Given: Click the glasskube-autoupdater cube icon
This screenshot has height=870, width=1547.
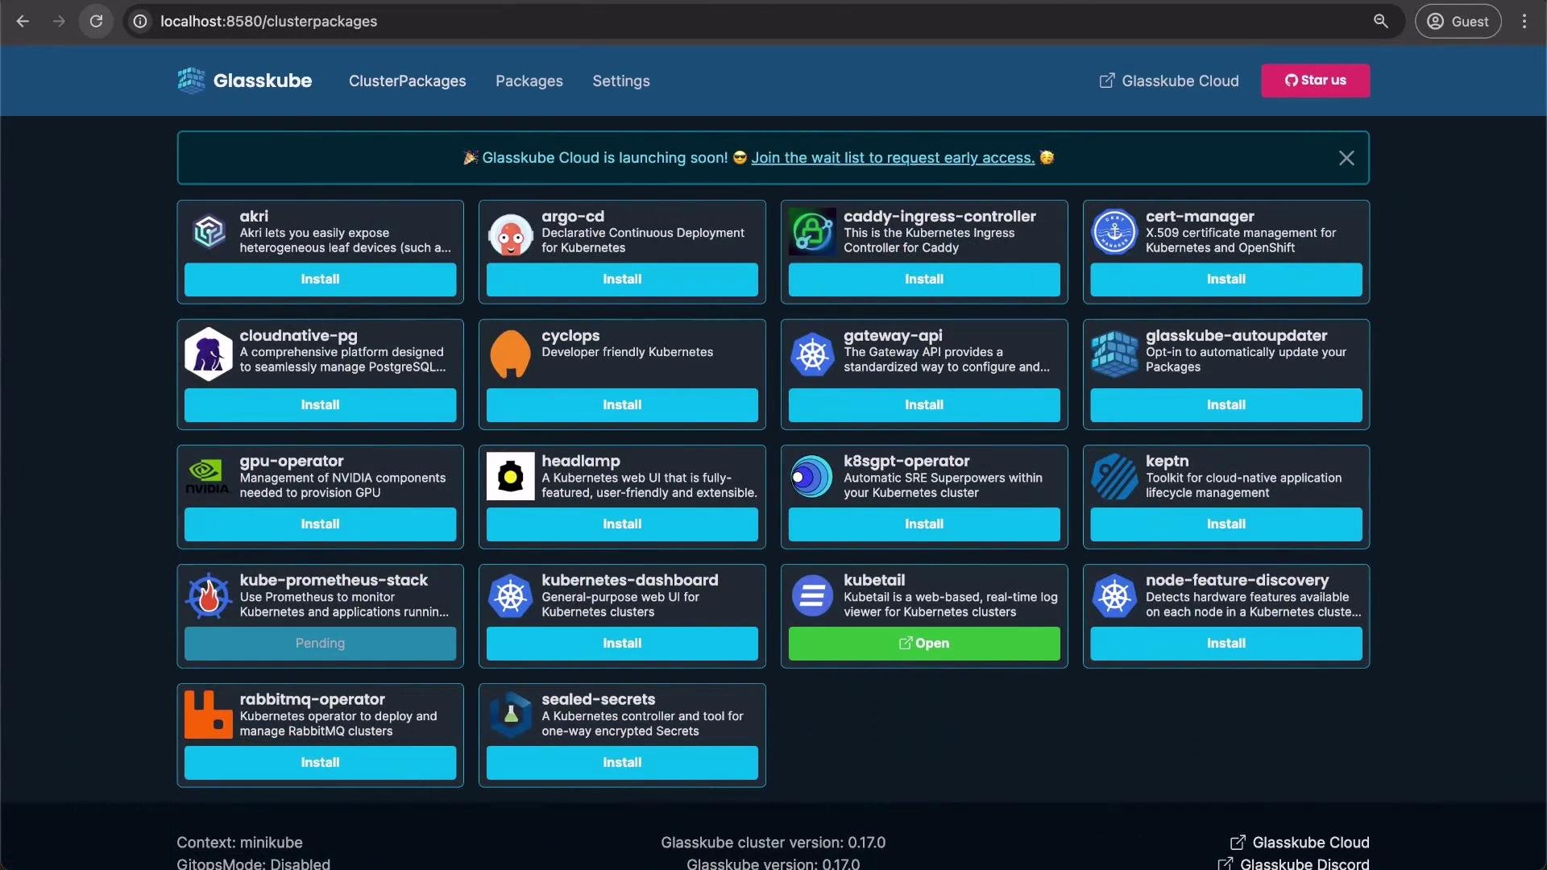Looking at the screenshot, I should point(1114,354).
